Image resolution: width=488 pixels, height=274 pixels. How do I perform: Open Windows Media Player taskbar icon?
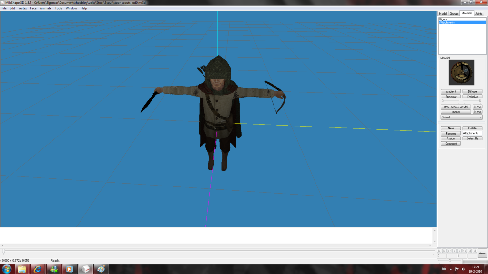click(x=69, y=269)
